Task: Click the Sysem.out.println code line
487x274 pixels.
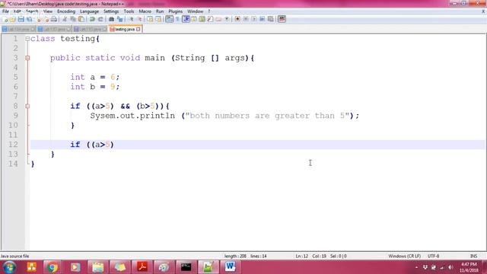Action: (224, 116)
